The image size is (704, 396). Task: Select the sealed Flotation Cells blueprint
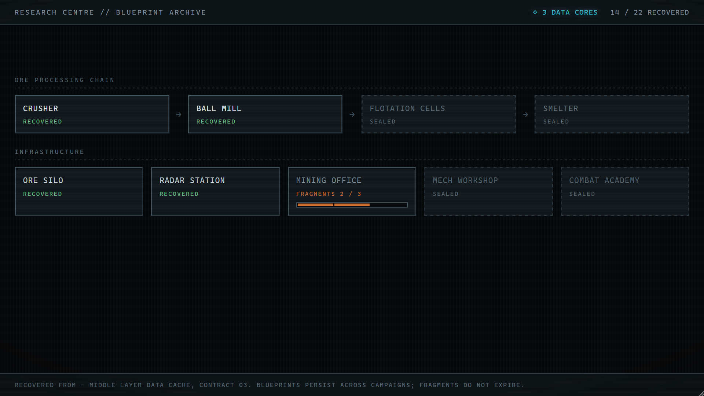pos(439,114)
